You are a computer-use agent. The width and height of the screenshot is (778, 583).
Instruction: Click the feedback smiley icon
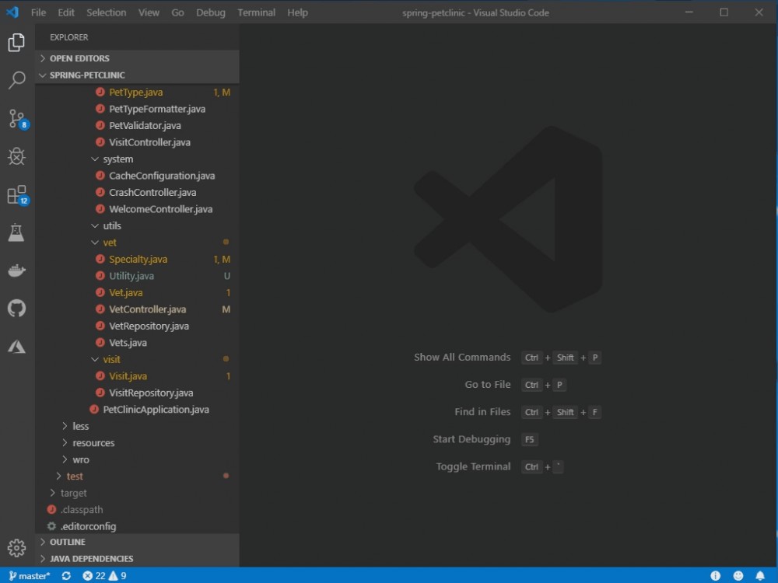tap(738, 575)
